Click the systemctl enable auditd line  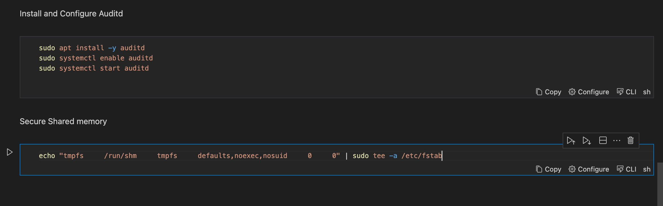tap(96, 58)
